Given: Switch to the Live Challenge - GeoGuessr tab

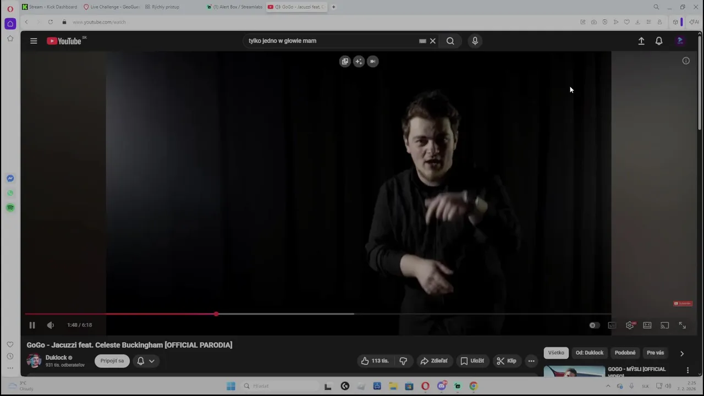Looking at the screenshot, I should pos(112,7).
